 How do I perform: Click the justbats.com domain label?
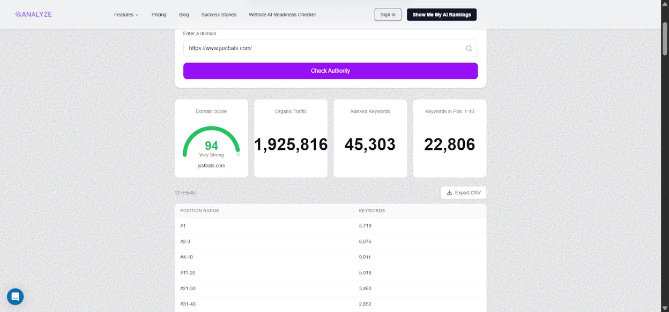pos(211,166)
